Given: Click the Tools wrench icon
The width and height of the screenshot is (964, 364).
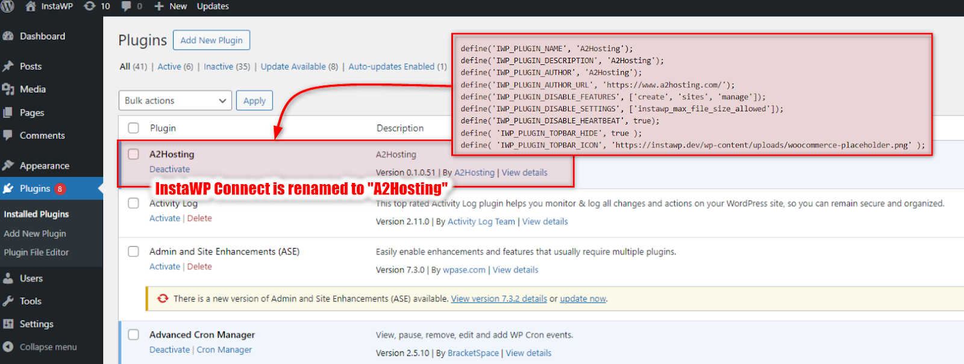Looking at the screenshot, I should (8, 301).
